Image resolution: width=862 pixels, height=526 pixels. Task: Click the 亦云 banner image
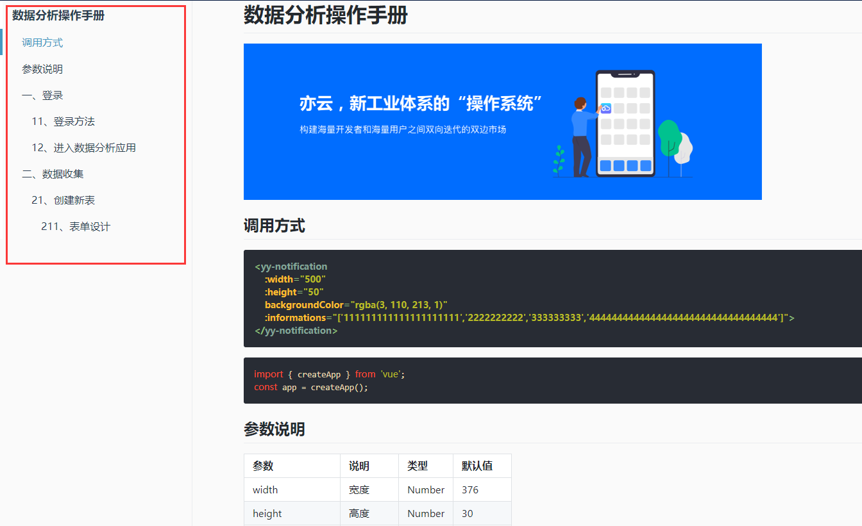[x=503, y=122]
